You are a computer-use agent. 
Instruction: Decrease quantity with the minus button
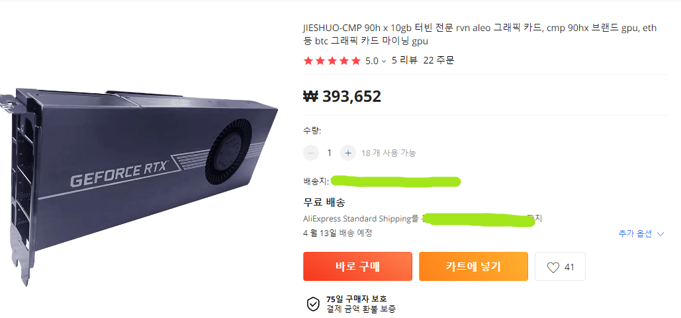[311, 153]
